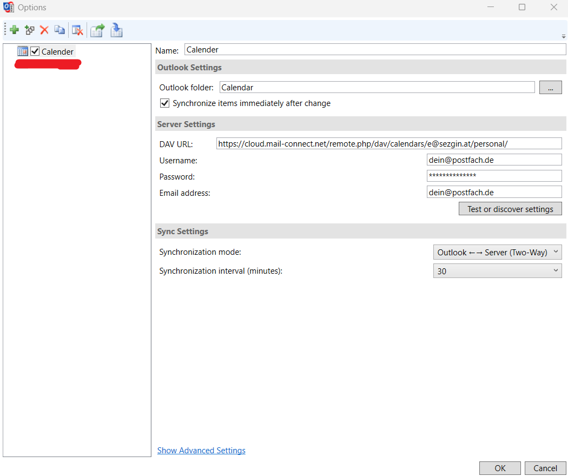Click the import profiles icon with blue arrow
568x476 pixels.
click(116, 30)
